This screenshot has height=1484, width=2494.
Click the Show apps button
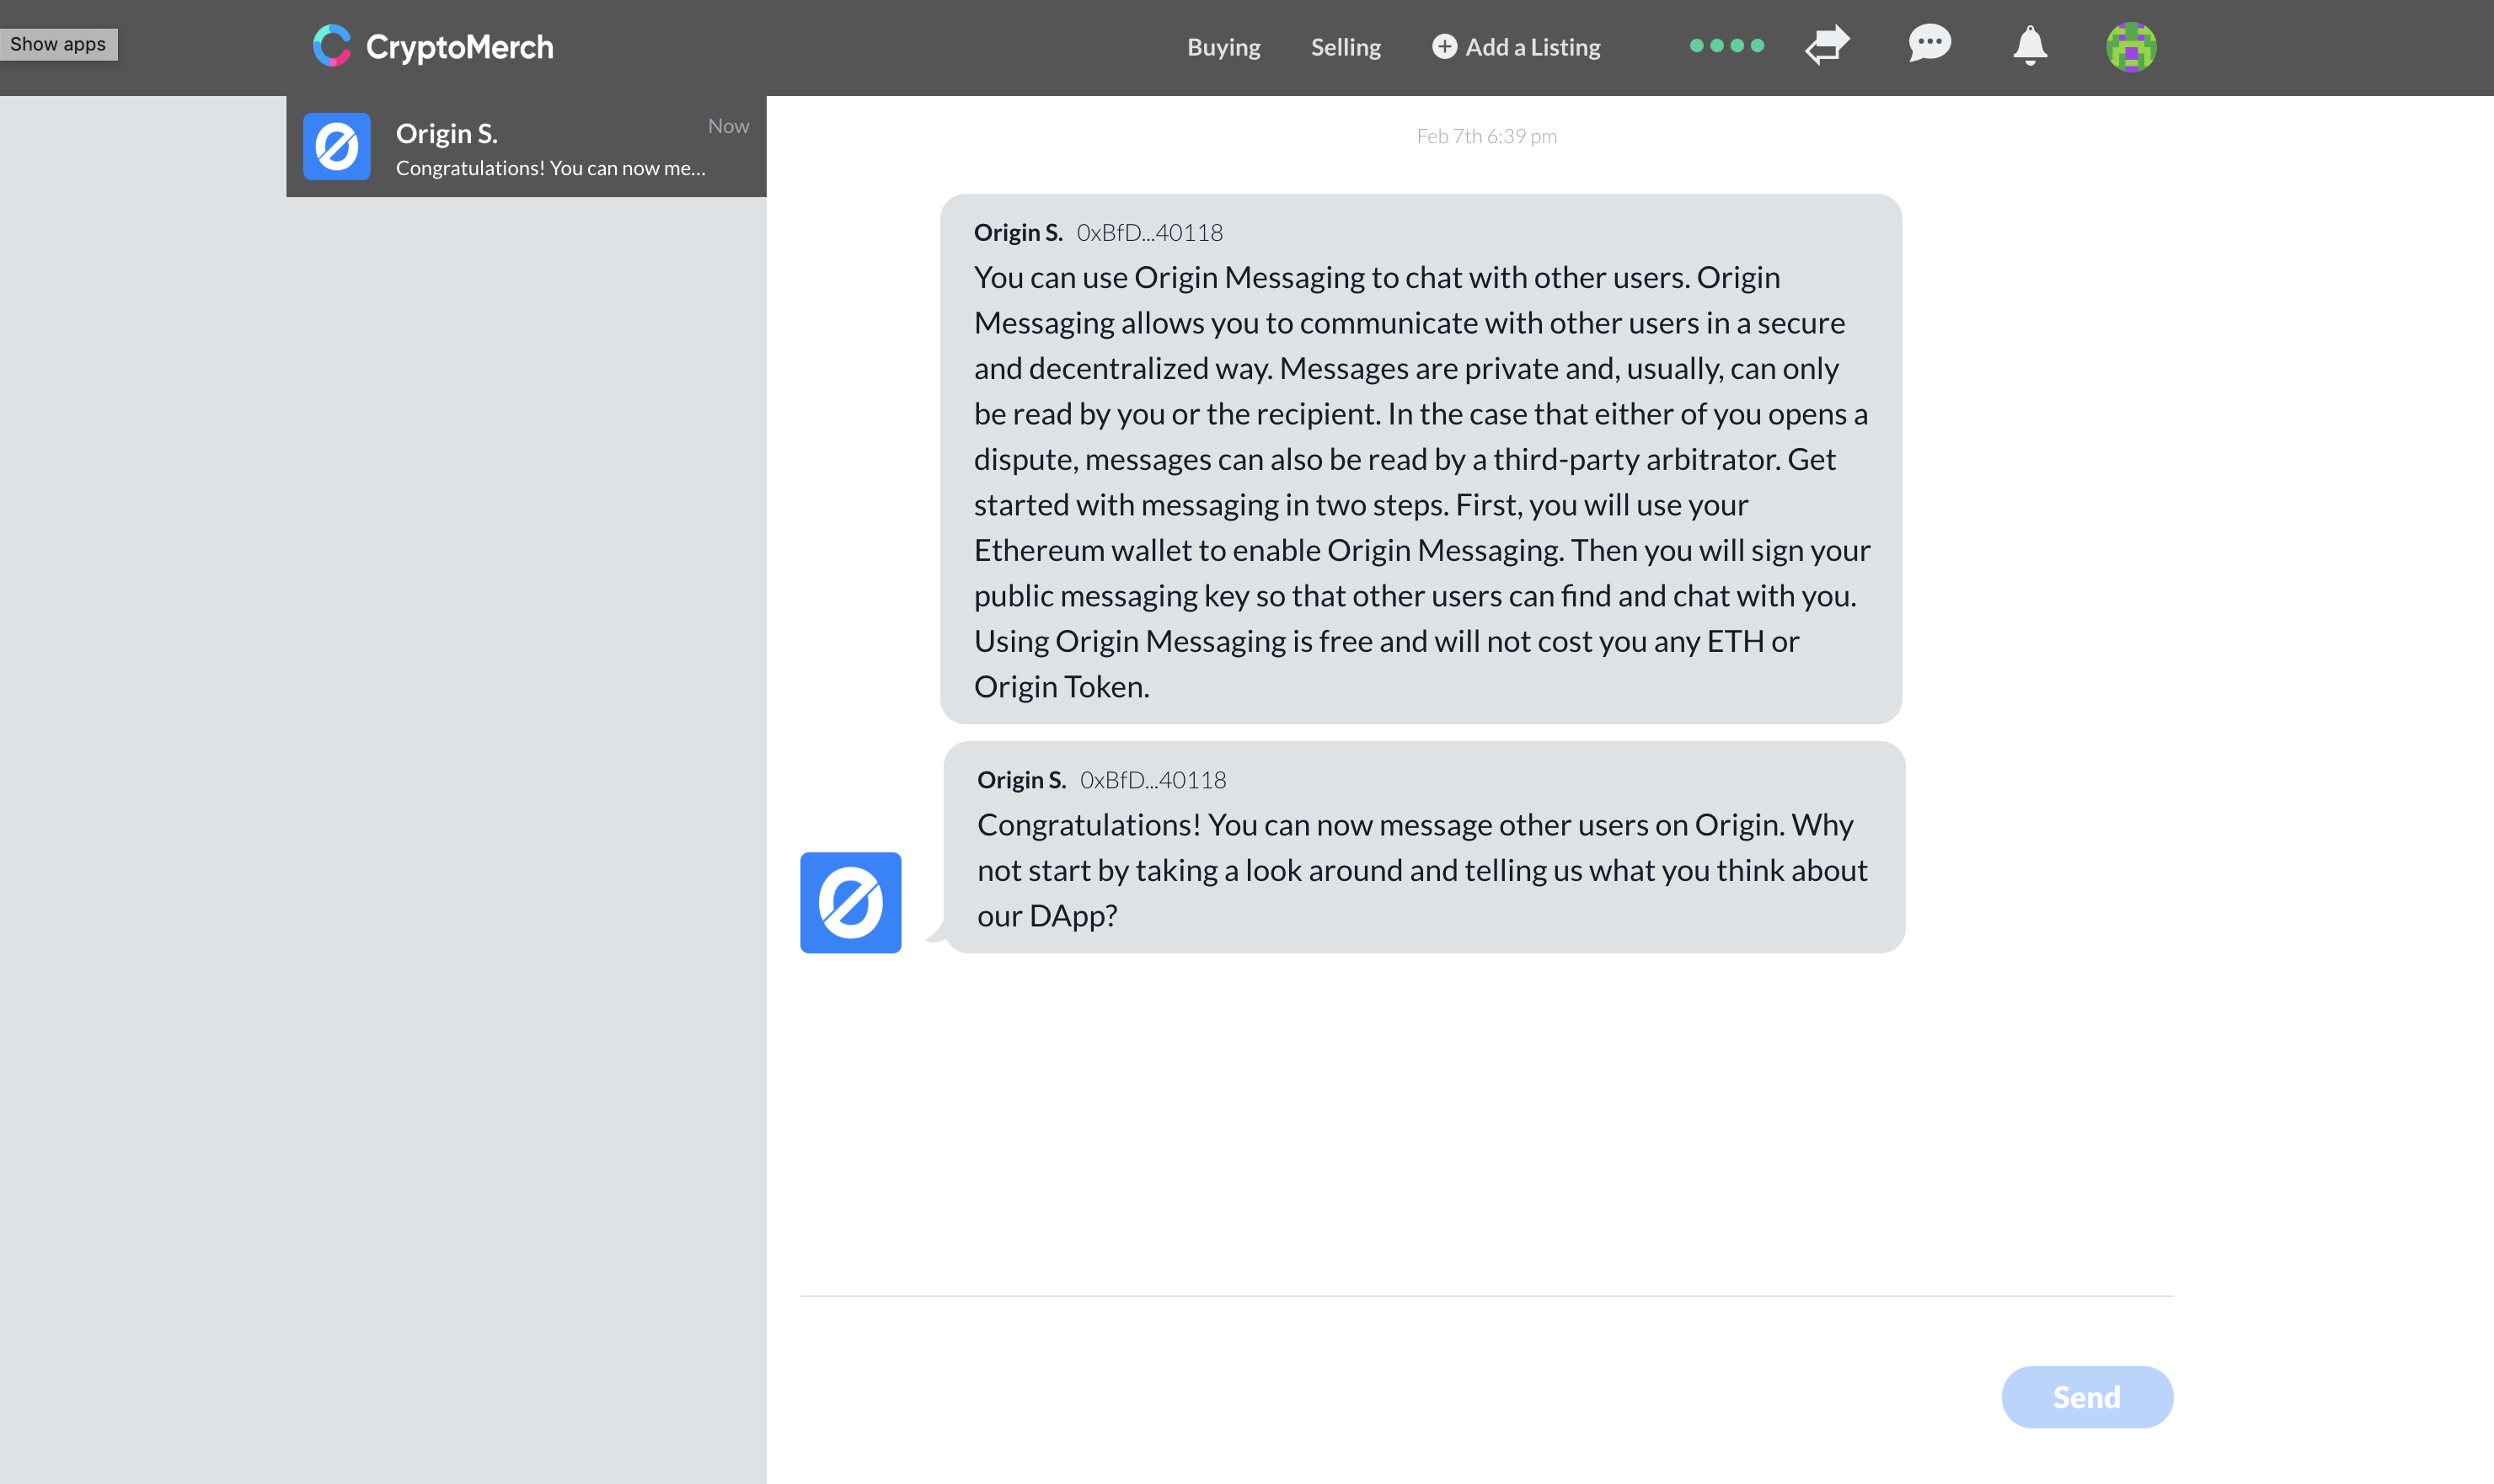click(58, 44)
